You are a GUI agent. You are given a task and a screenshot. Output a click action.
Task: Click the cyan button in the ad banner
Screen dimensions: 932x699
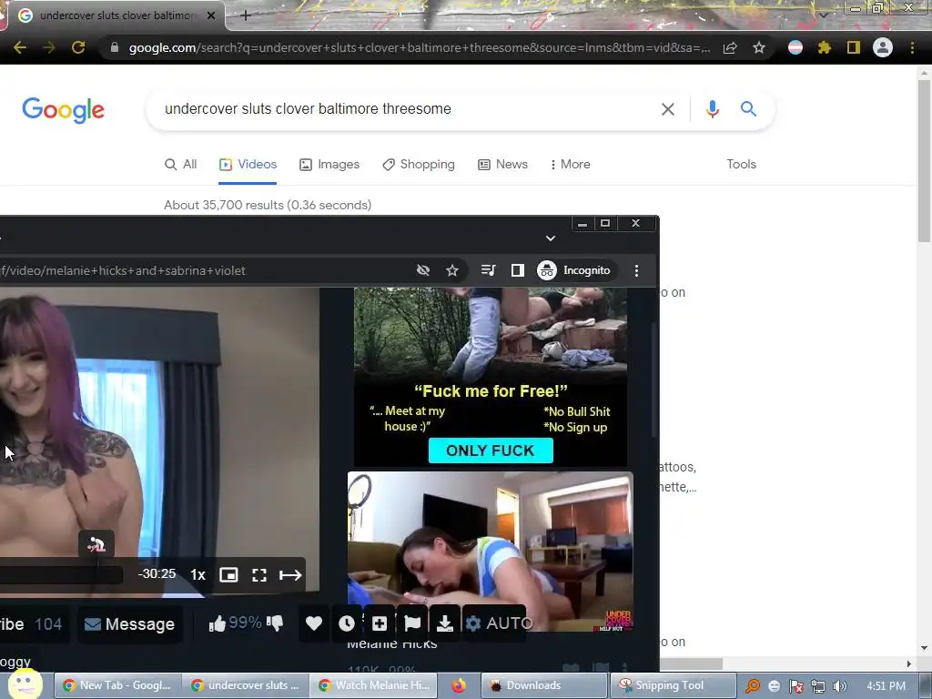coord(491,451)
